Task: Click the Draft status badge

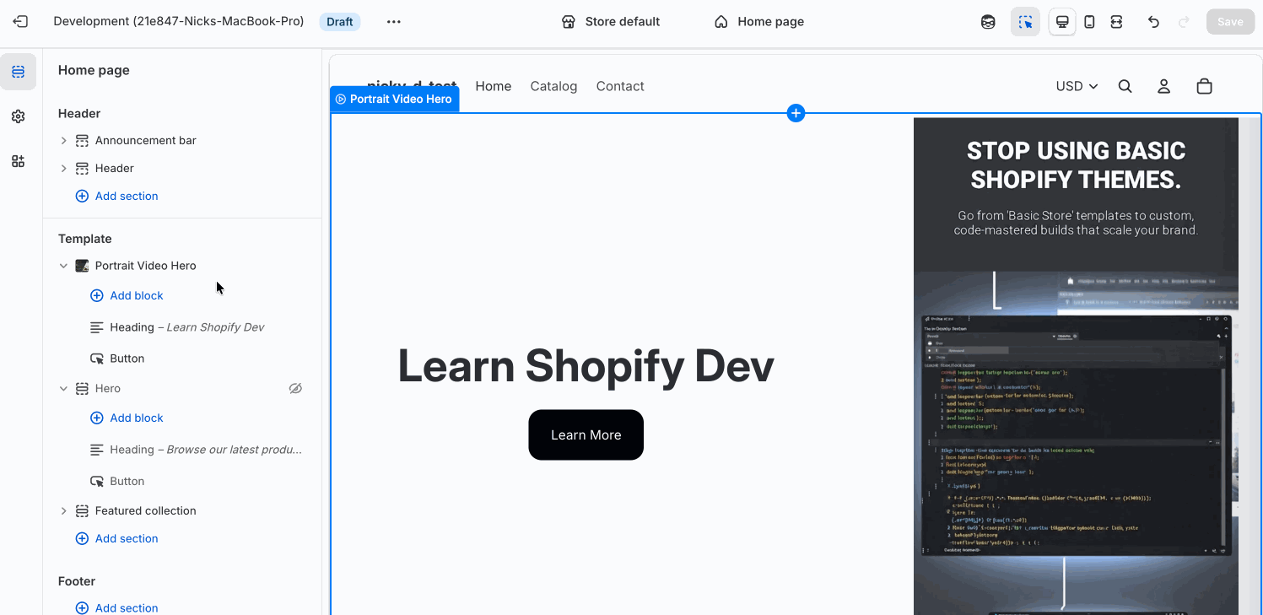Action: [340, 22]
